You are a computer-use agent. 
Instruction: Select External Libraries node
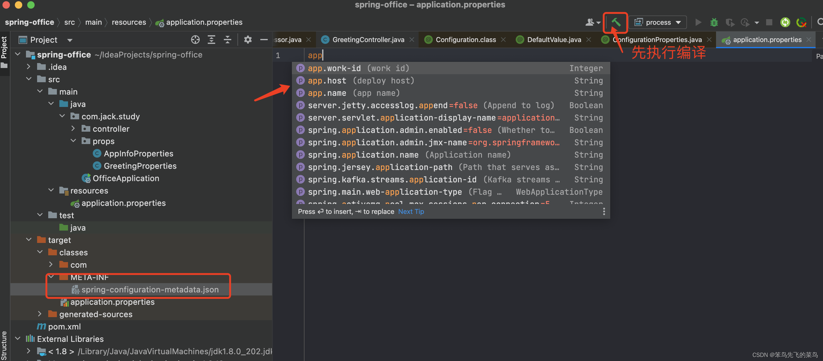(70, 339)
